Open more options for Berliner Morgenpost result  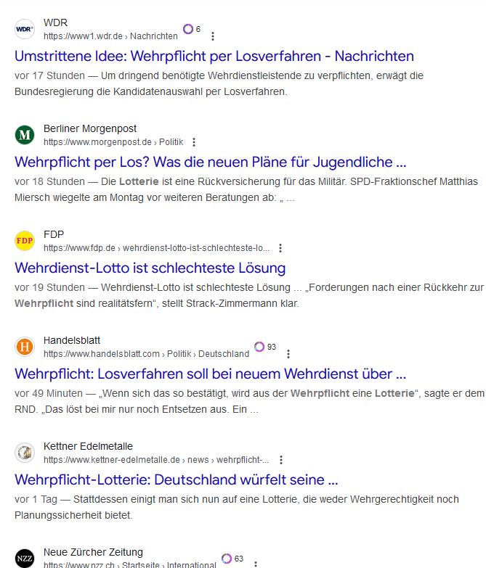pos(193,142)
